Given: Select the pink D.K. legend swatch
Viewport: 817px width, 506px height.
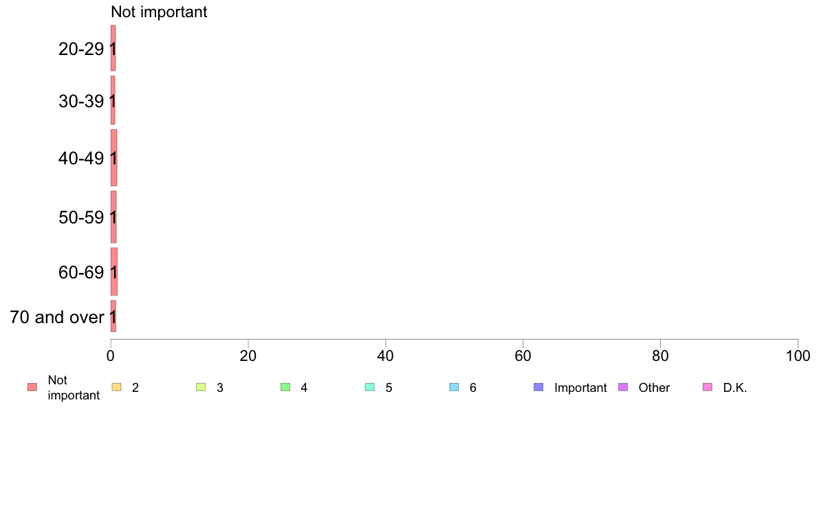Looking at the screenshot, I should coord(708,387).
